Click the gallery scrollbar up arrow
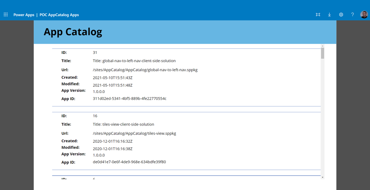370x190 pixels. [x=323, y=46]
